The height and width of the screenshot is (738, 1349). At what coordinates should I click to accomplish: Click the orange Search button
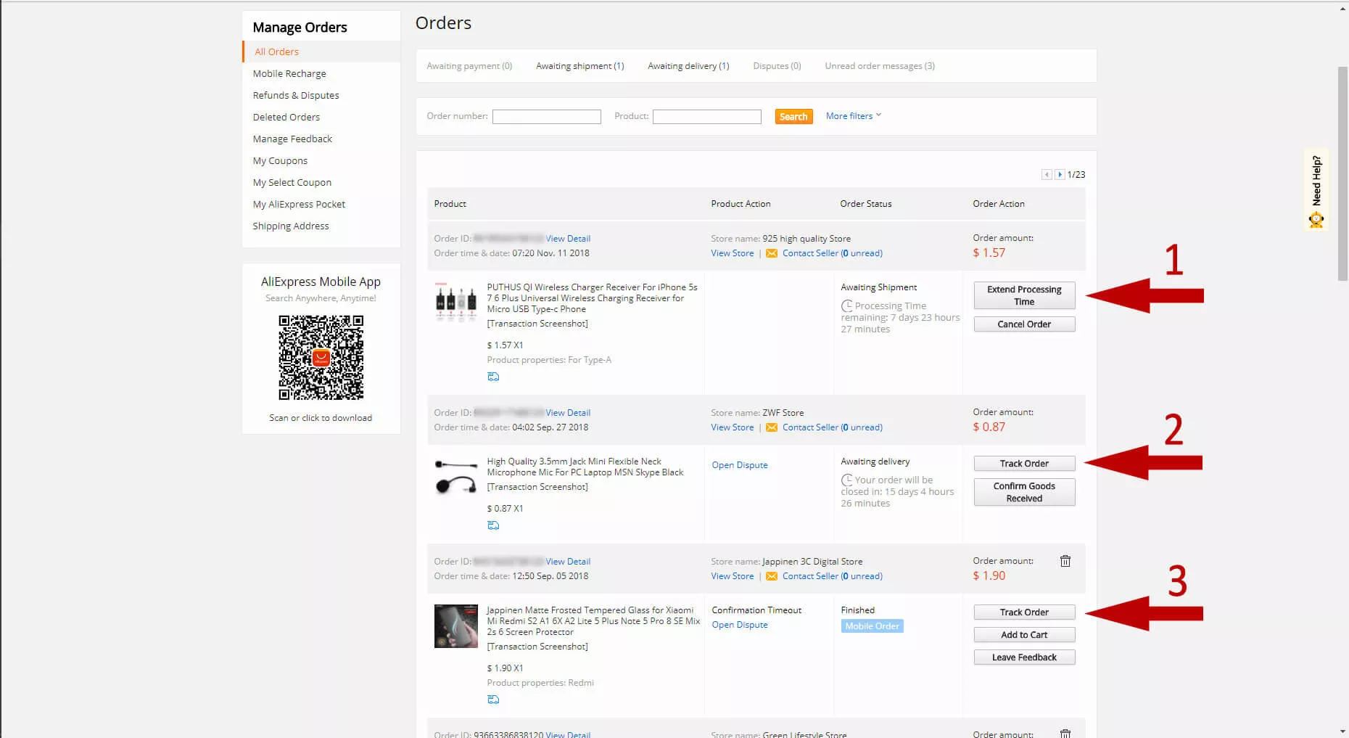coord(793,117)
